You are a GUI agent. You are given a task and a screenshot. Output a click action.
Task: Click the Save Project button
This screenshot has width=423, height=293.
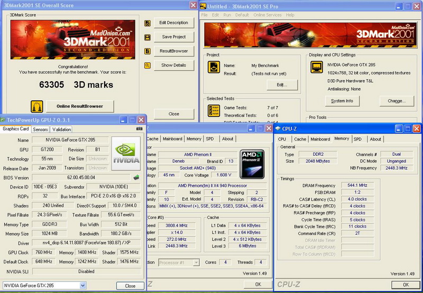174,37
